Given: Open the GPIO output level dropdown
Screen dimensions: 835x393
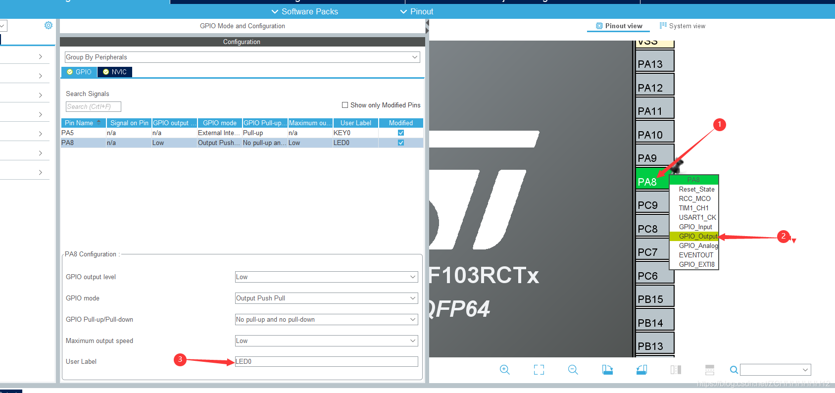Looking at the screenshot, I should (x=327, y=277).
